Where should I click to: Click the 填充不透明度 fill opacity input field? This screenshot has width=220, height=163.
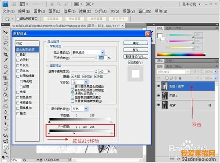coord(103,72)
